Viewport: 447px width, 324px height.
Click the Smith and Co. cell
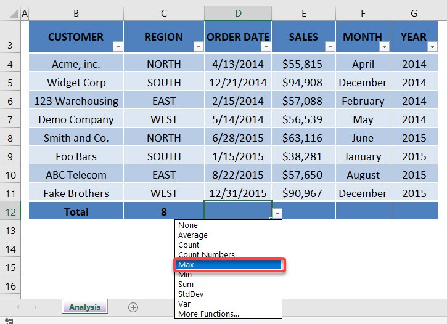76,138
